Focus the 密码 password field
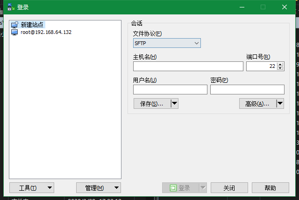Screen dimensions: 299x200 pyautogui.click(x=247, y=90)
